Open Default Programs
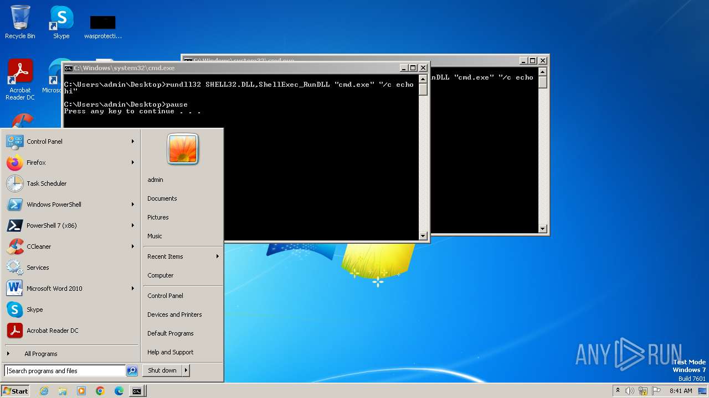709x398 pixels. (x=170, y=333)
